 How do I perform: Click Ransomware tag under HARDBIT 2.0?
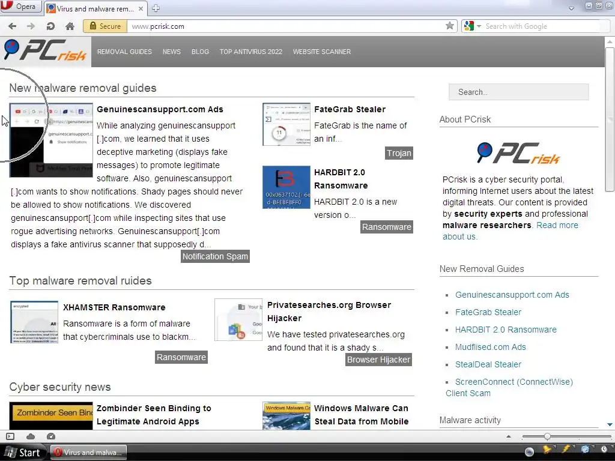[386, 227]
